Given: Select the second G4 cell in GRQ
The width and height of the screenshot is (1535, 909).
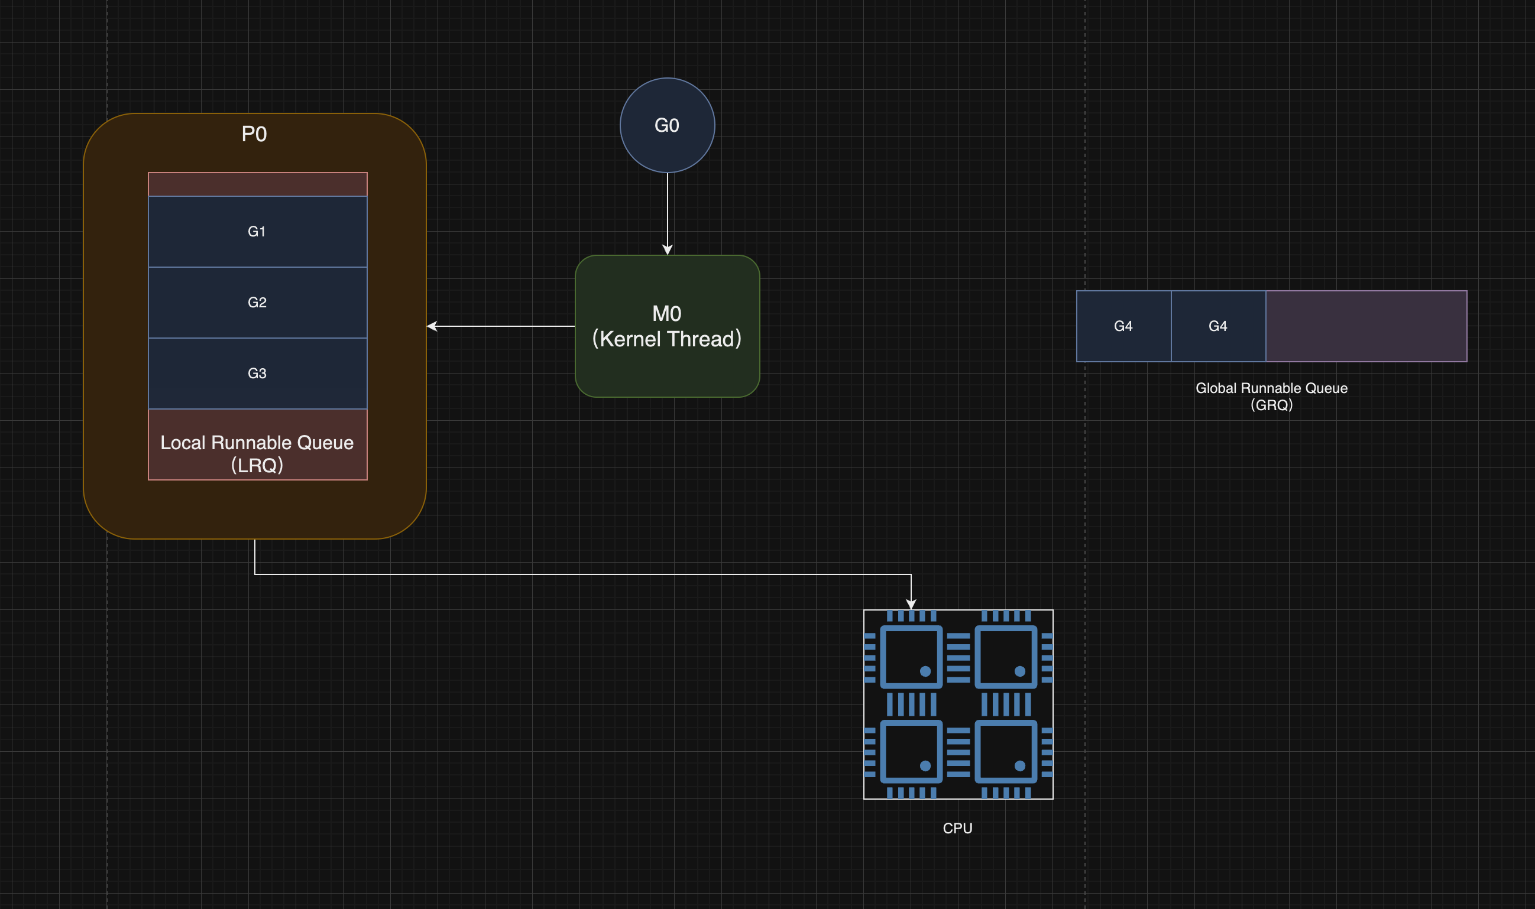Looking at the screenshot, I should (1217, 326).
